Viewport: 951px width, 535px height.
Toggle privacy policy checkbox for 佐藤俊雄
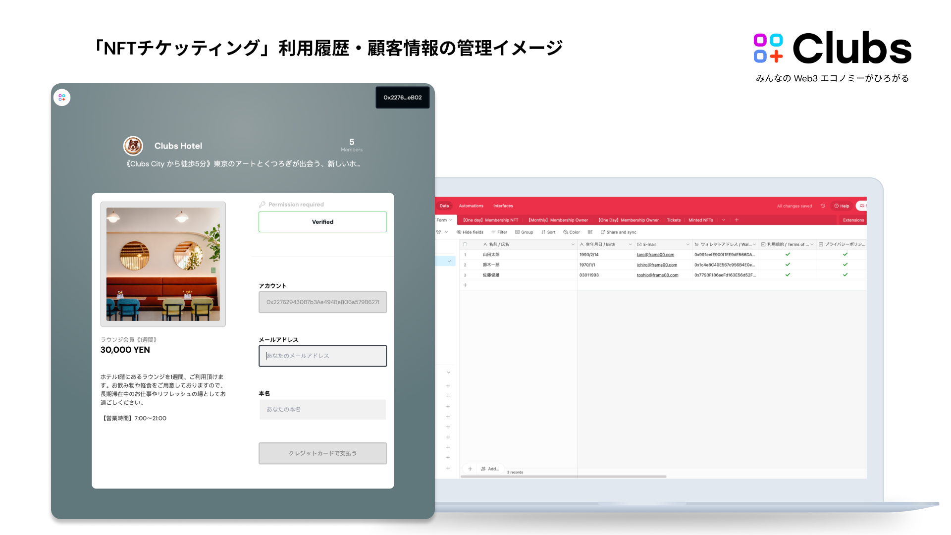[x=845, y=274]
